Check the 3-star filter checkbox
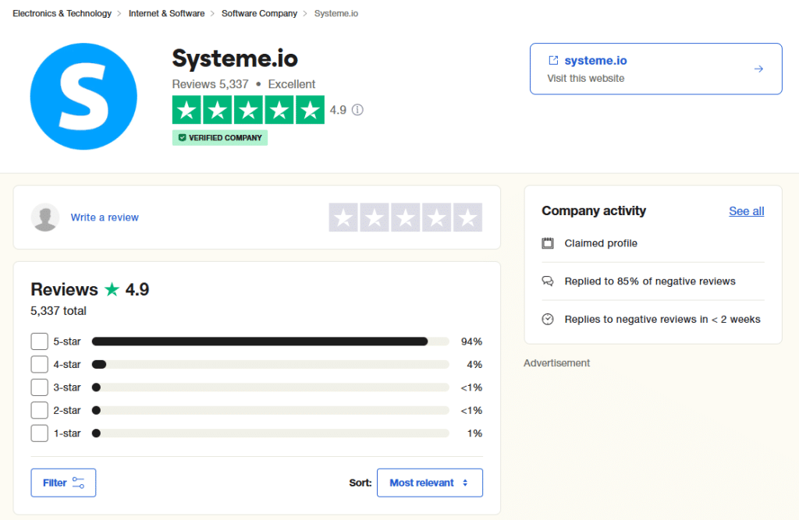This screenshot has width=799, height=520. point(39,387)
